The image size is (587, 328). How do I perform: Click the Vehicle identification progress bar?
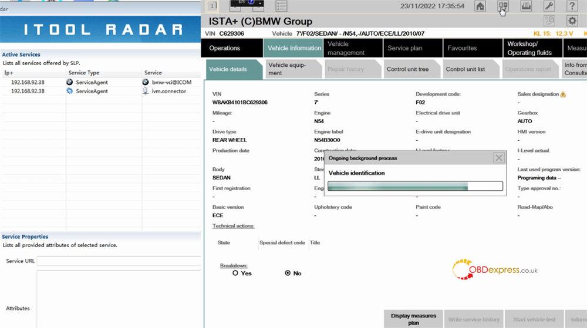(x=415, y=186)
